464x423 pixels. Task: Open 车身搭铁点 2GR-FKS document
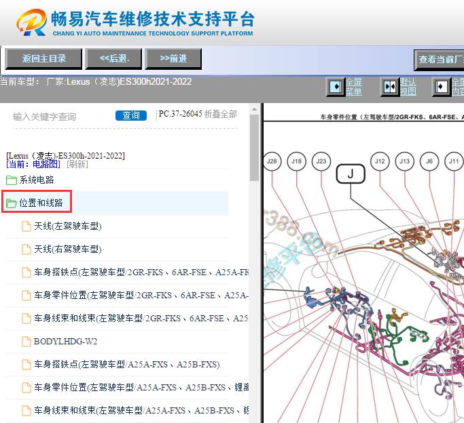[x=141, y=272]
